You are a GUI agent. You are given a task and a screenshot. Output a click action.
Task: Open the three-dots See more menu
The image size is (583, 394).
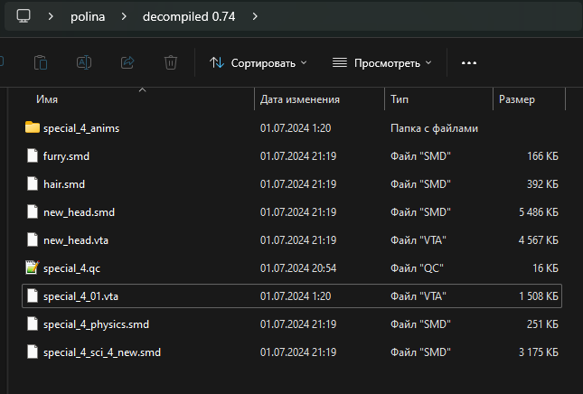(468, 62)
